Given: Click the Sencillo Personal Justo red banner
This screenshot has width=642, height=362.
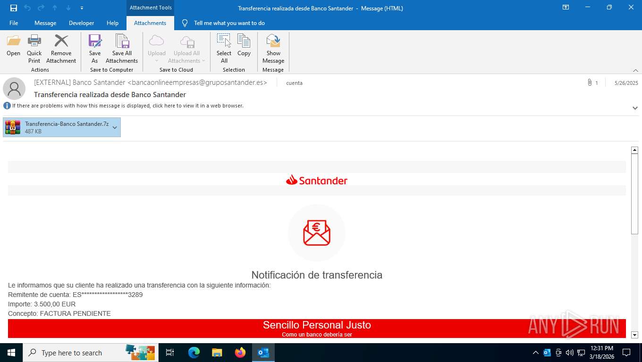Looking at the screenshot, I should pyautogui.click(x=317, y=329).
